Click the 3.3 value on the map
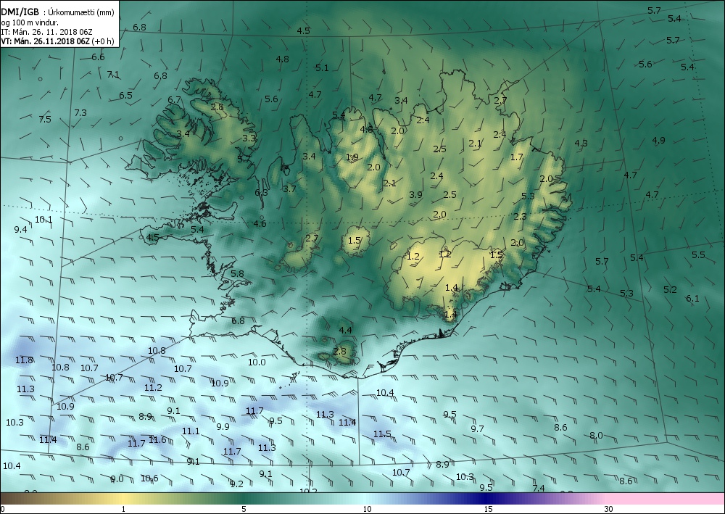The height and width of the screenshot is (514, 725). click(249, 138)
